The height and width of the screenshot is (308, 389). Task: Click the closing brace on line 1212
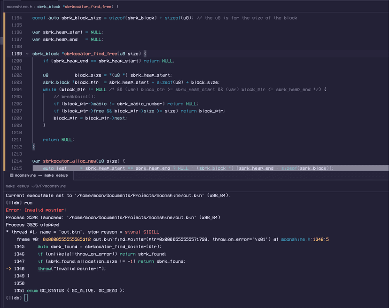pyautogui.click(x=34, y=147)
